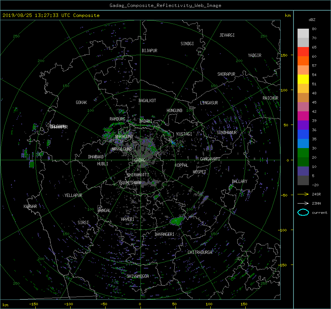
Task: Click the white 70-80 dBZ legend swatch
Action: tap(303, 33)
